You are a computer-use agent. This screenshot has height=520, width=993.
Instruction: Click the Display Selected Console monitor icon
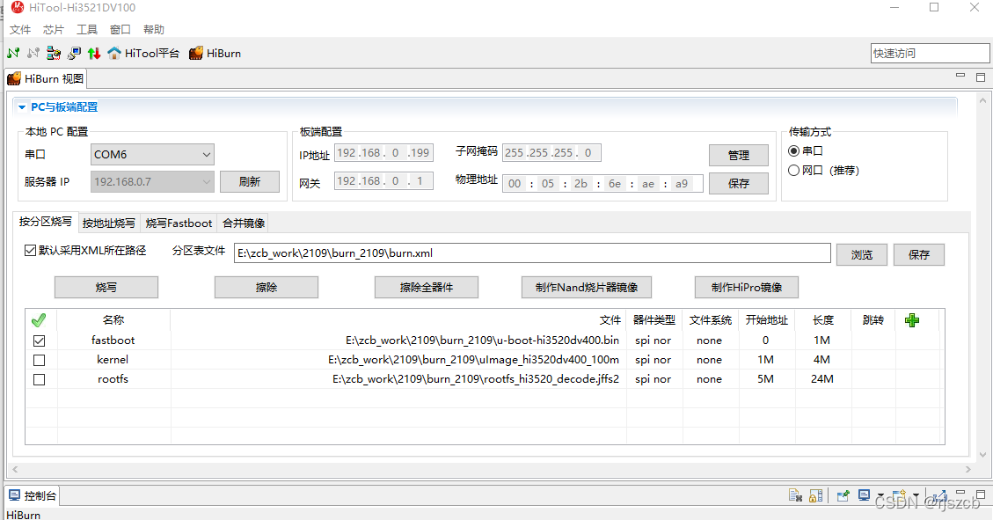pos(864,494)
